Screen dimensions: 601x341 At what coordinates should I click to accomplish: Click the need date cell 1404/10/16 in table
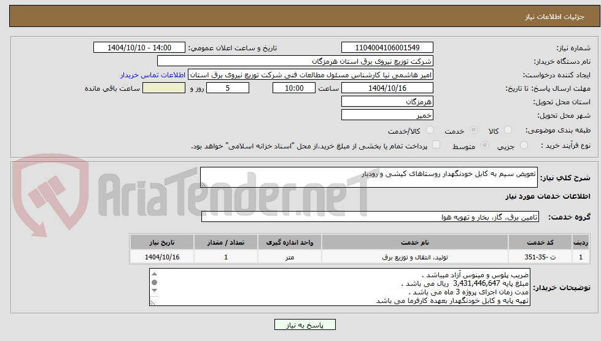point(161,257)
